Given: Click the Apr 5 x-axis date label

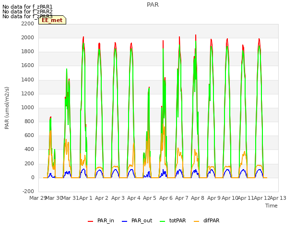Looking at the screenshot, I should (150, 198).
